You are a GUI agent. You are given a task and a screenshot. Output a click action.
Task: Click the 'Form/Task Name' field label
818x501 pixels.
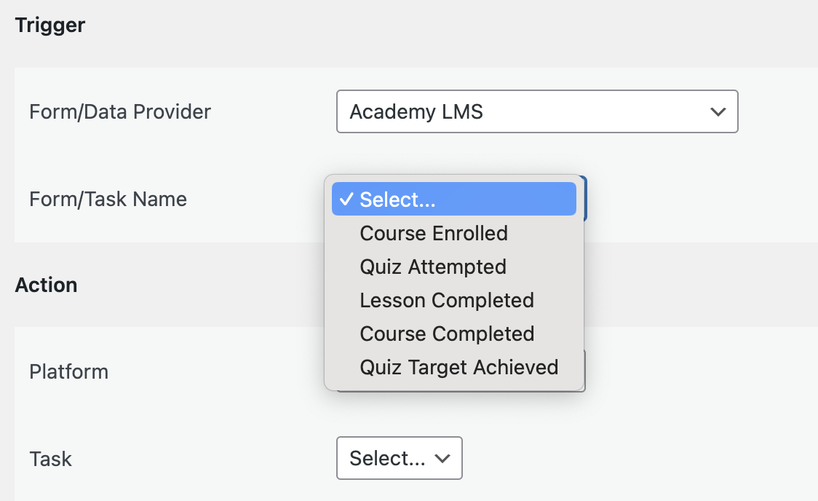108,198
